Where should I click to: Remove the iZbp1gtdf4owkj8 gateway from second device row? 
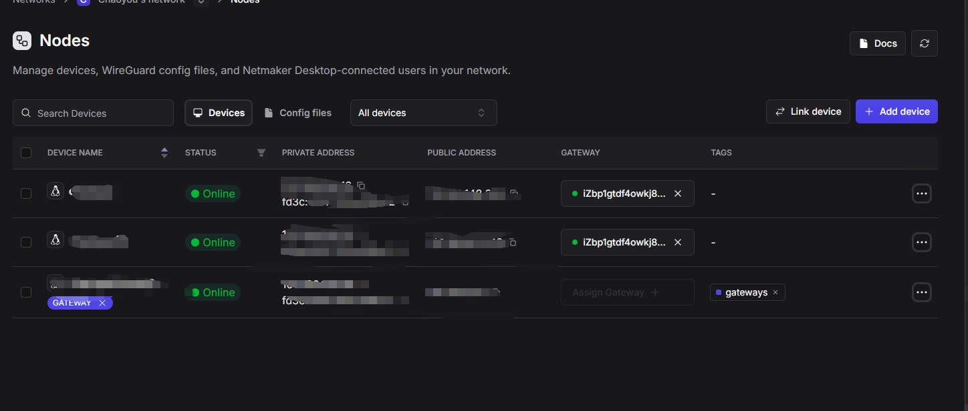pyautogui.click(x=678, y=242)
